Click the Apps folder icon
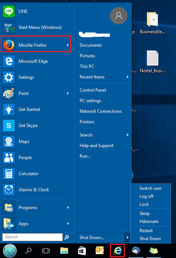The height and width of the screenshot is (258, 176). [9, 224]
